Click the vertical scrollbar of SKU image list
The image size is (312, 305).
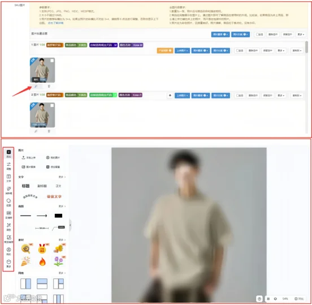click(x=306, y=47)
